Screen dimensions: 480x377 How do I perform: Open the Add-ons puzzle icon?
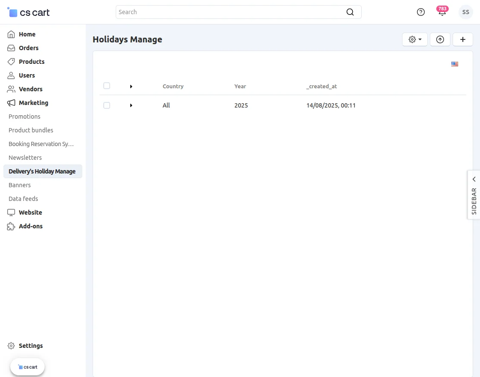tap(11, 226)
